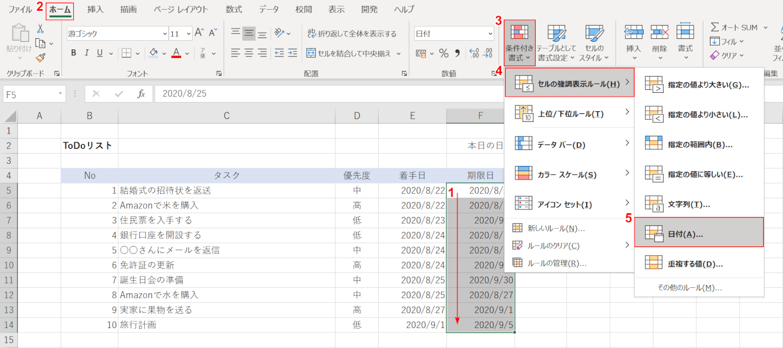Toggle Underline formatting

coord(99,53)
